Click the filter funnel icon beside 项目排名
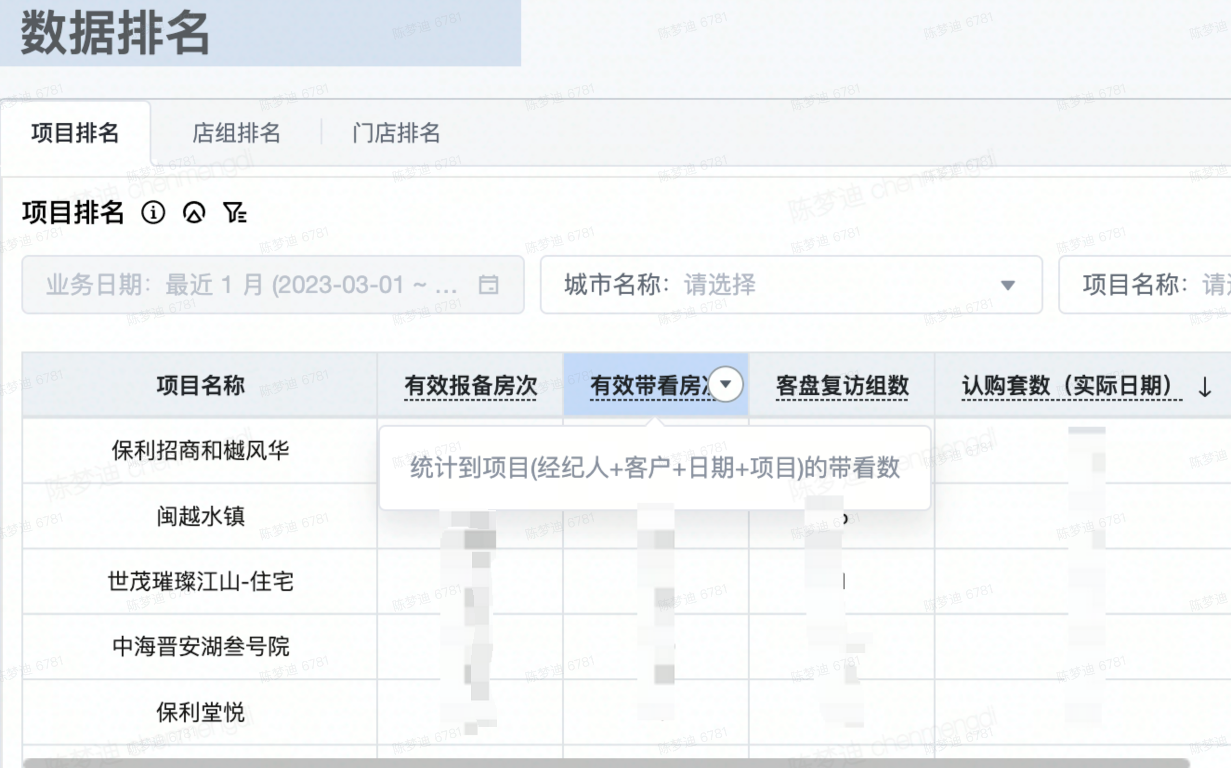The width and height of the screenshot is (1231, 768). pyautogui.click(x=235, y=212)
